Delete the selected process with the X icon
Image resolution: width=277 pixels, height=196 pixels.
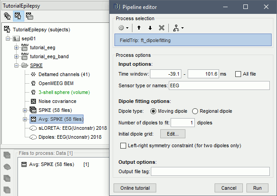click(x=161, y=28)
